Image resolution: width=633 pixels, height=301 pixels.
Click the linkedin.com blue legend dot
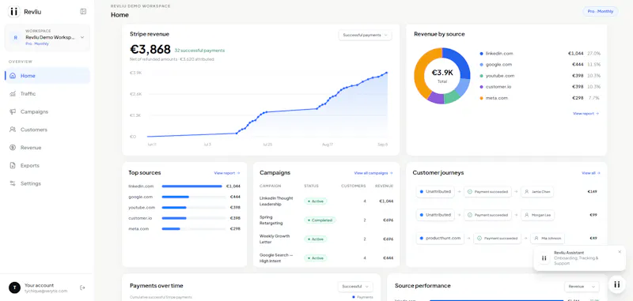(x=481, y=54)
